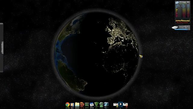Image resolution: width=193 pixels, height=109 pixels.
Task: Open the blue computer dock icon
Action: pyautogui.click(x=106, y=104)
